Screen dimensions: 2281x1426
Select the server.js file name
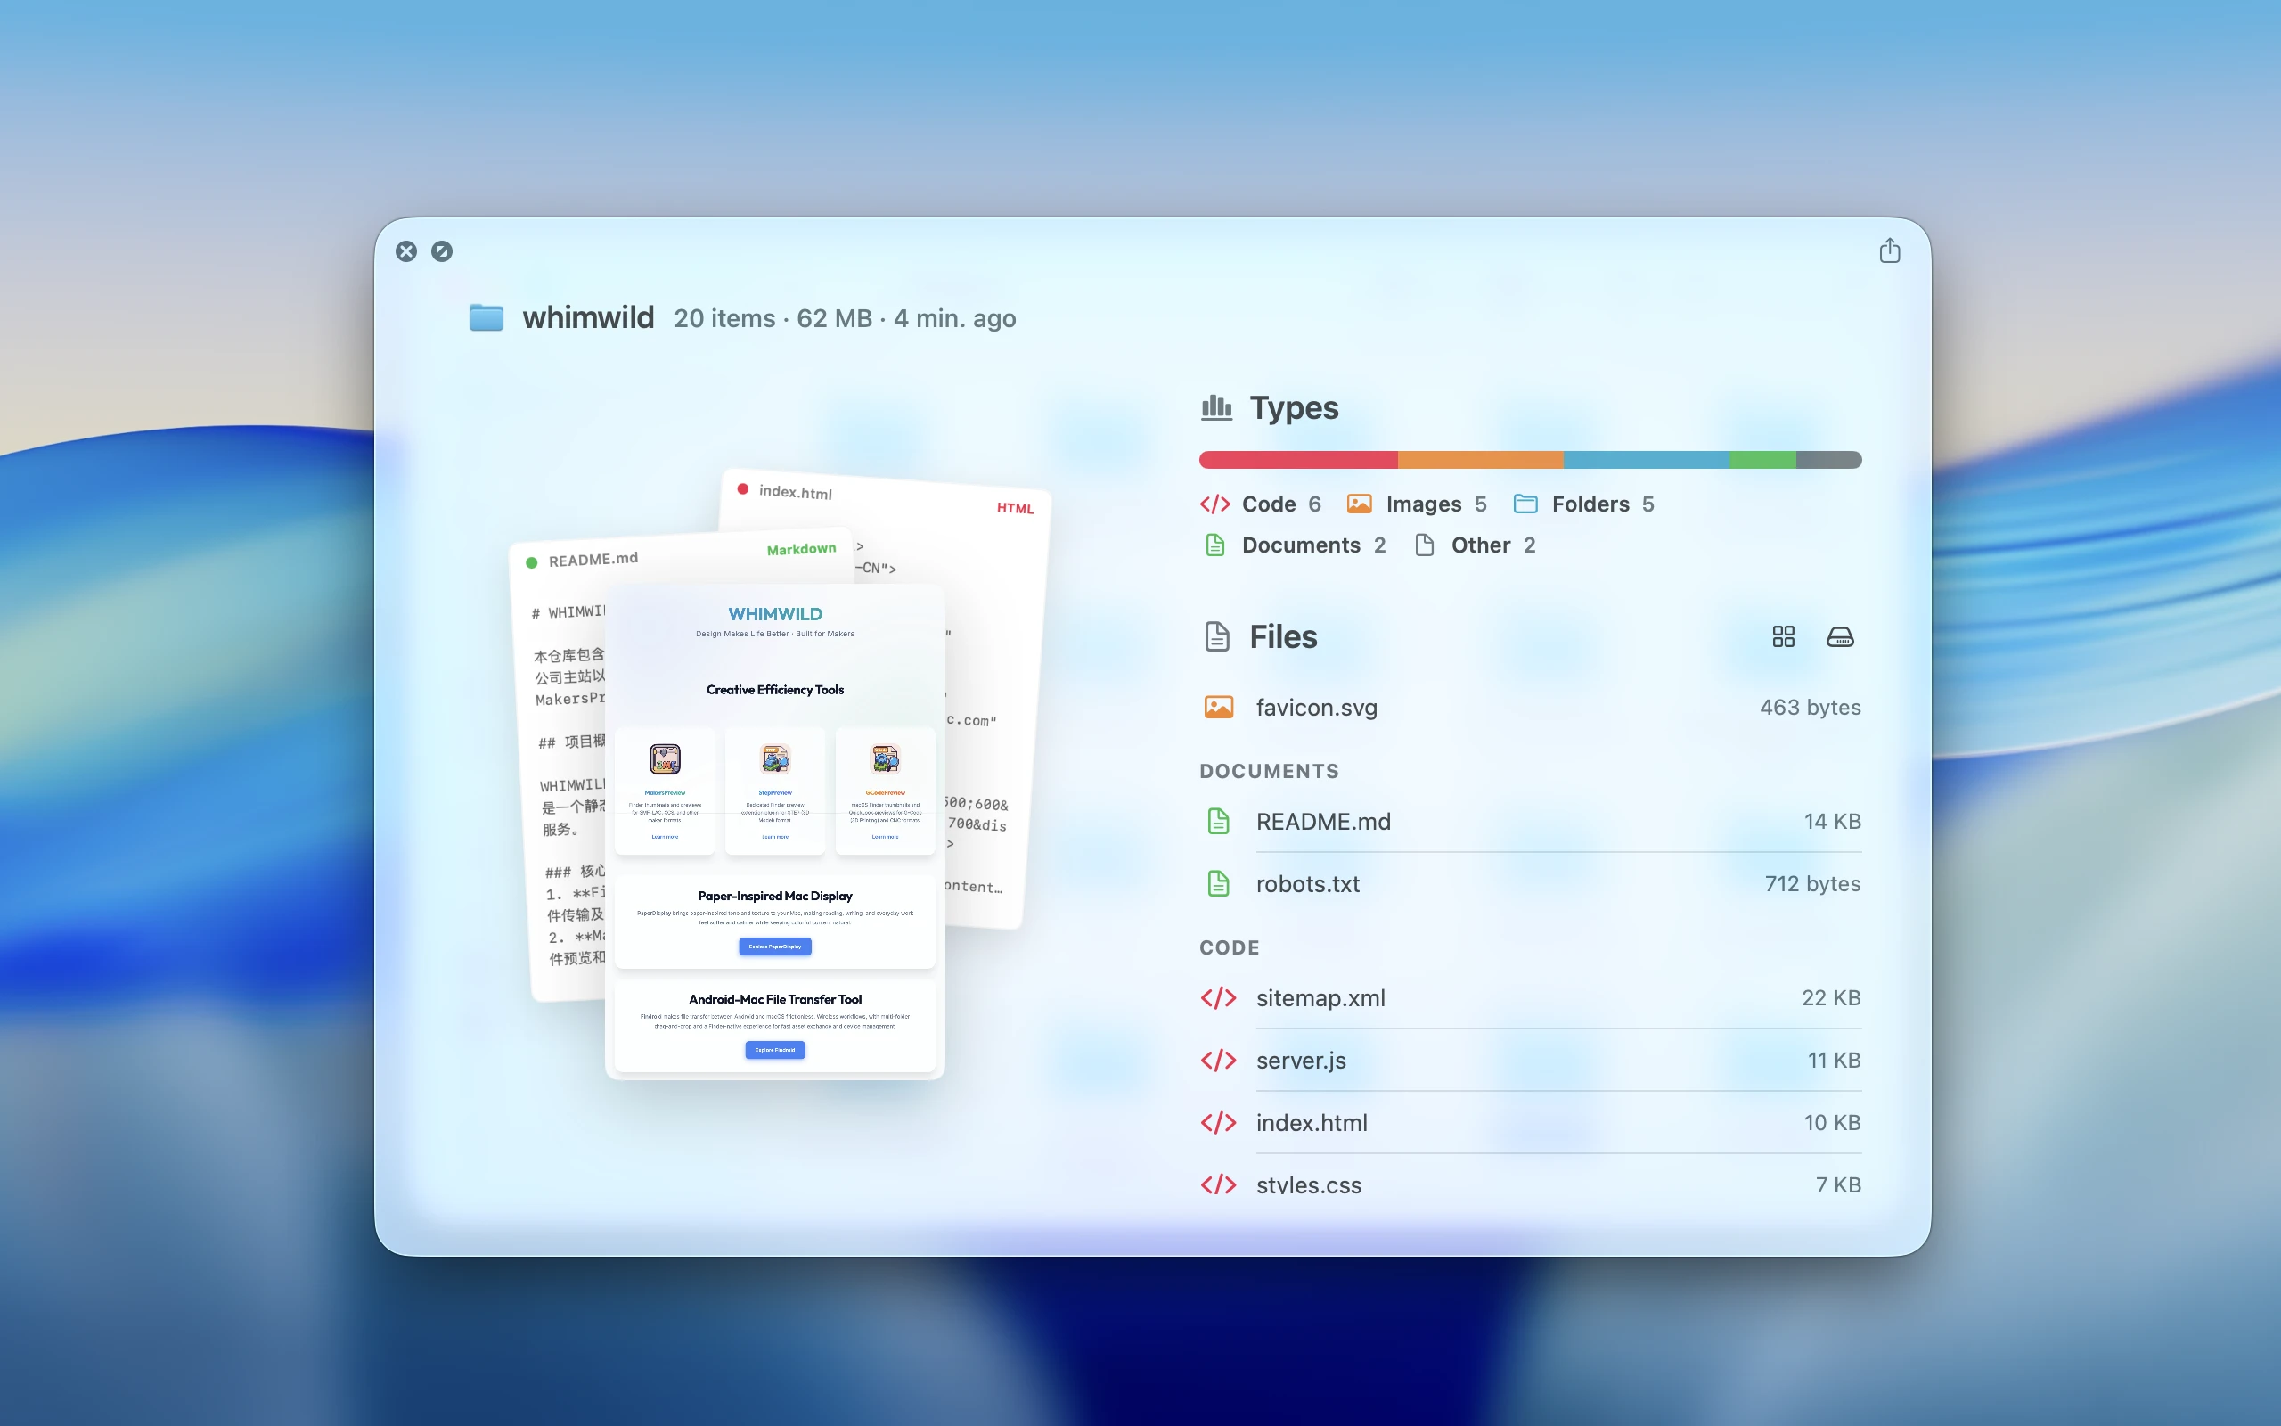click(1301, 1060)
